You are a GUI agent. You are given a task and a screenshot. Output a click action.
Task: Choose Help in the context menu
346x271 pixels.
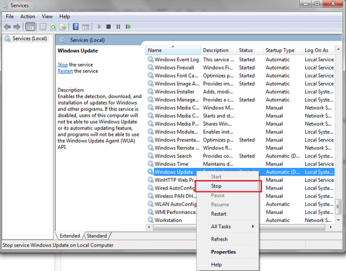click(227, 265)
